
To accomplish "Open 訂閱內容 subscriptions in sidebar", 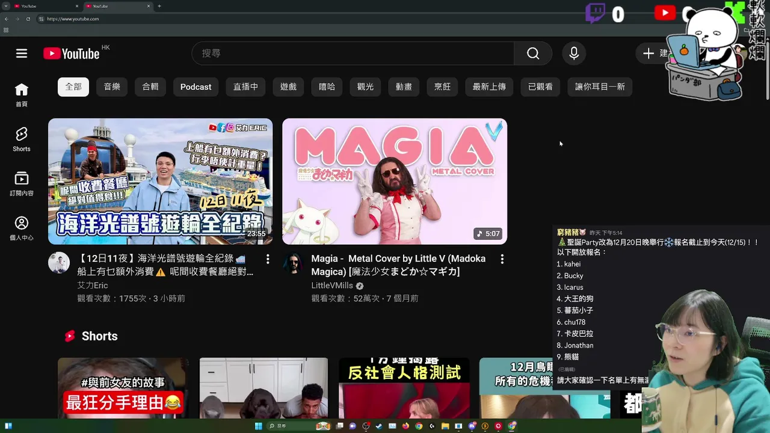I will point(22,184).
